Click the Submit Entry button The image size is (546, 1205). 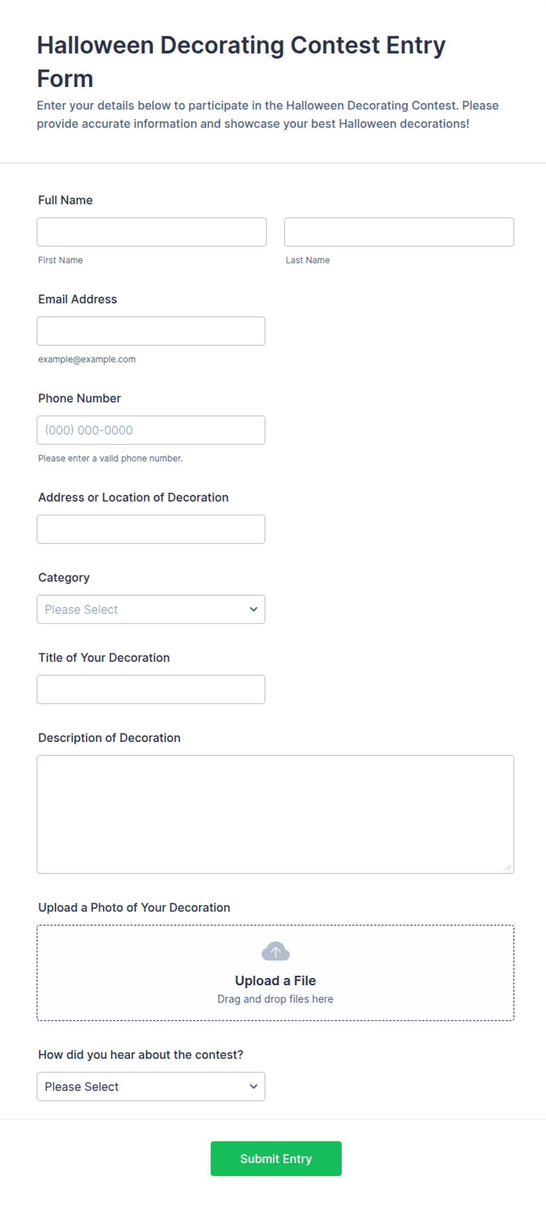tap(276, 1159)
